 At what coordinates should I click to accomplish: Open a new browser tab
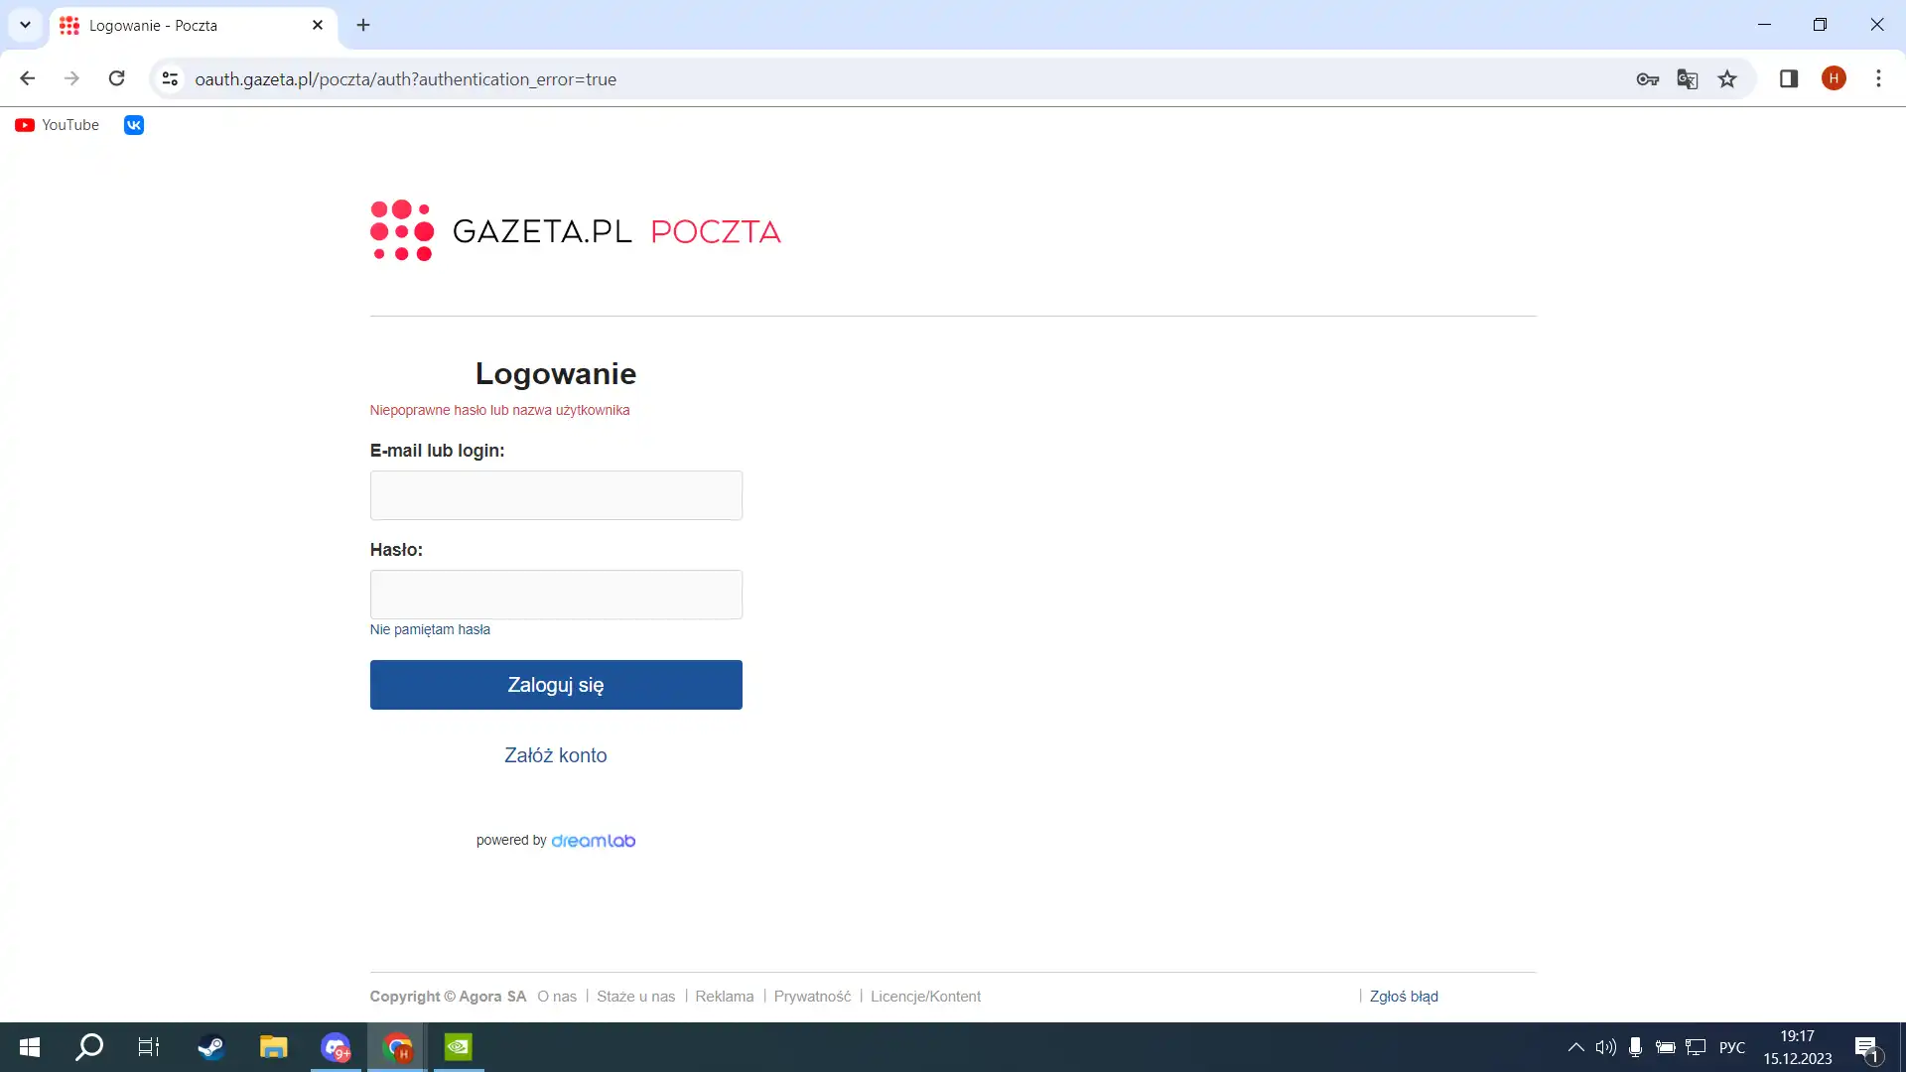(363, 25)
